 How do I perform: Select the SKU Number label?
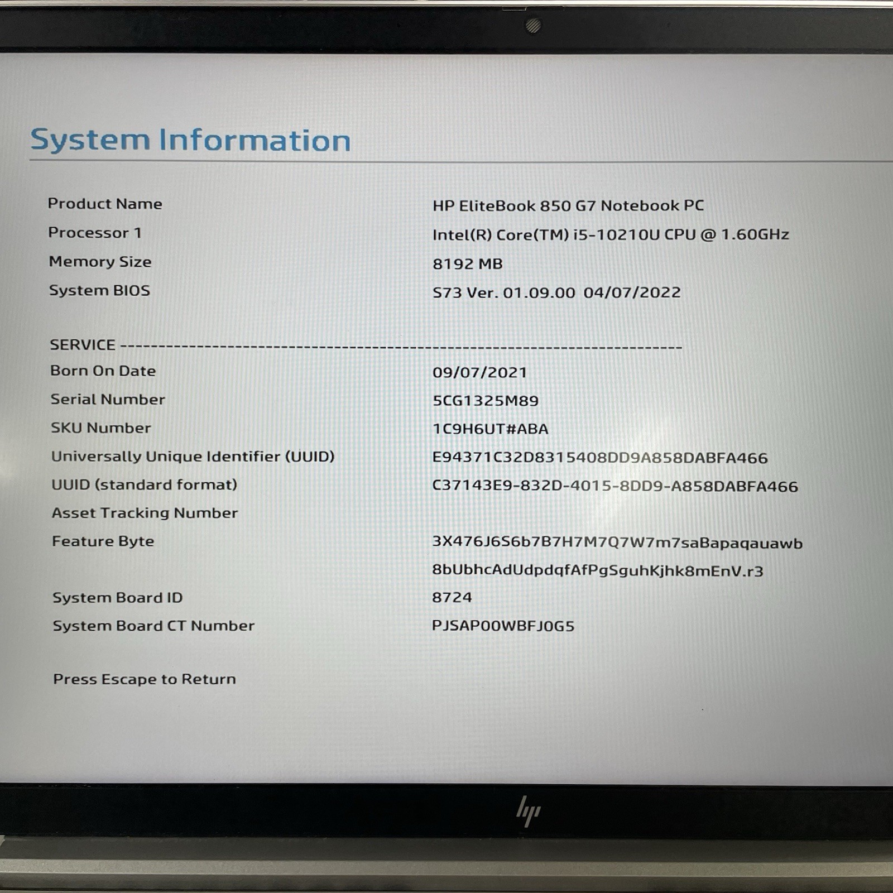tap(100, 428)
